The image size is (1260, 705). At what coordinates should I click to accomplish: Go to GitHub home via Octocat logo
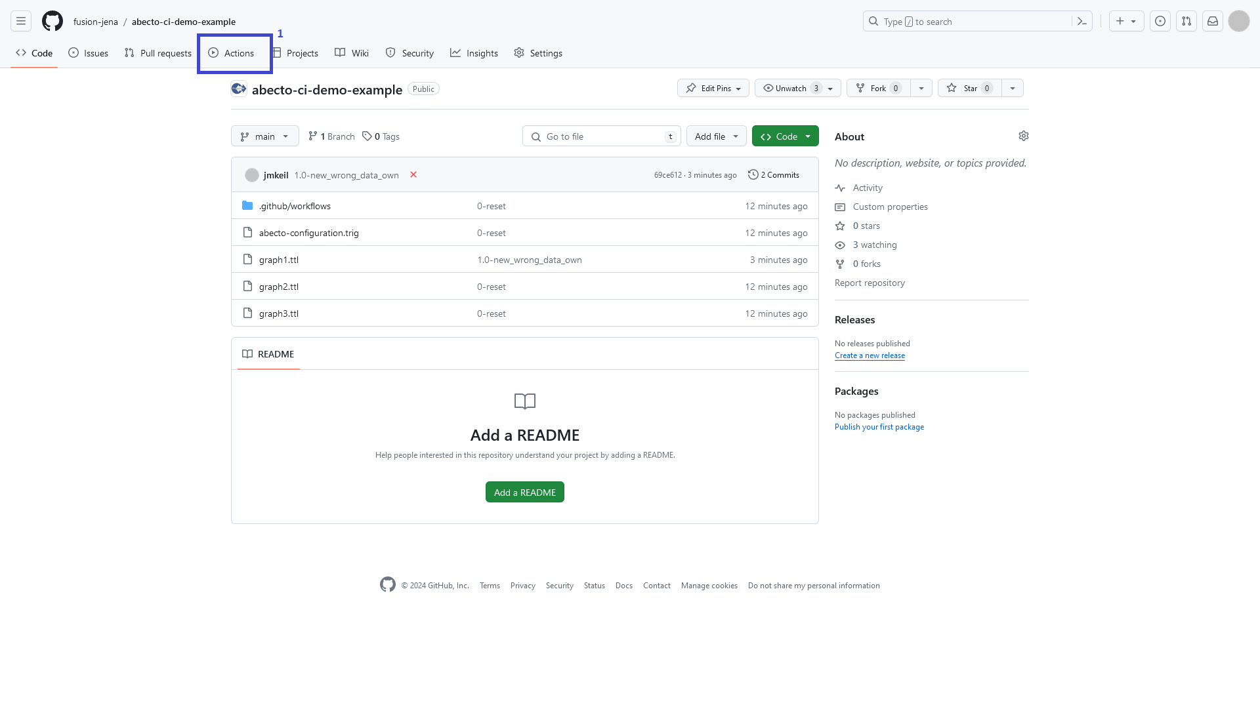tap(52, 22)
